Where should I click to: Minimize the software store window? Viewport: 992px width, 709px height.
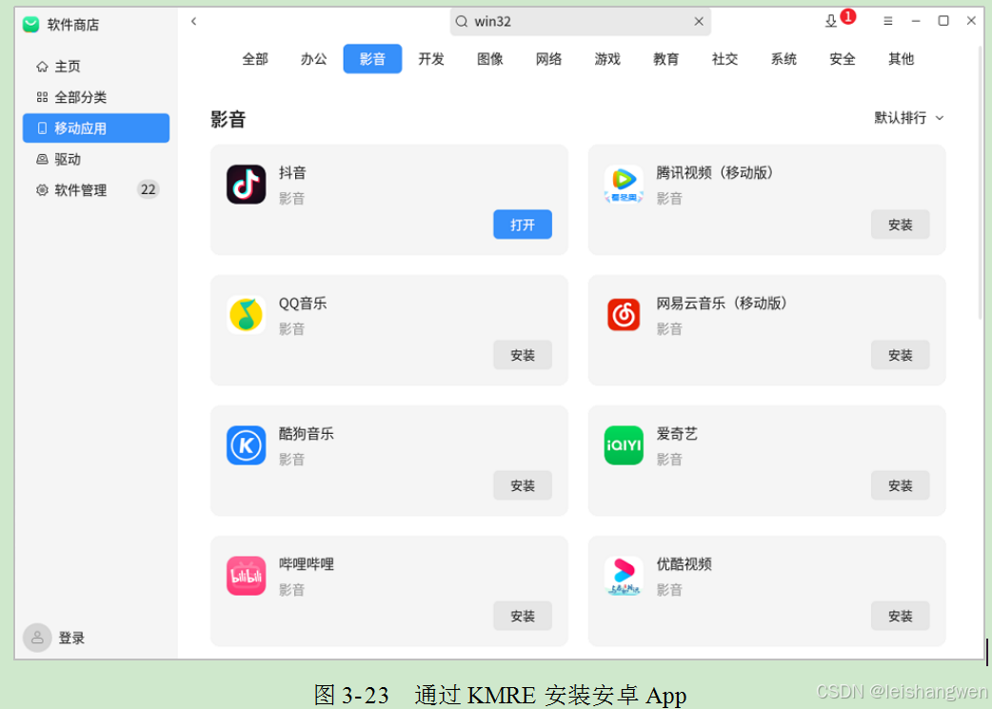(x=916, y=21)
